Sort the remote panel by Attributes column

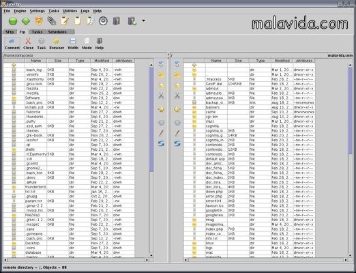tap(304, 61)
